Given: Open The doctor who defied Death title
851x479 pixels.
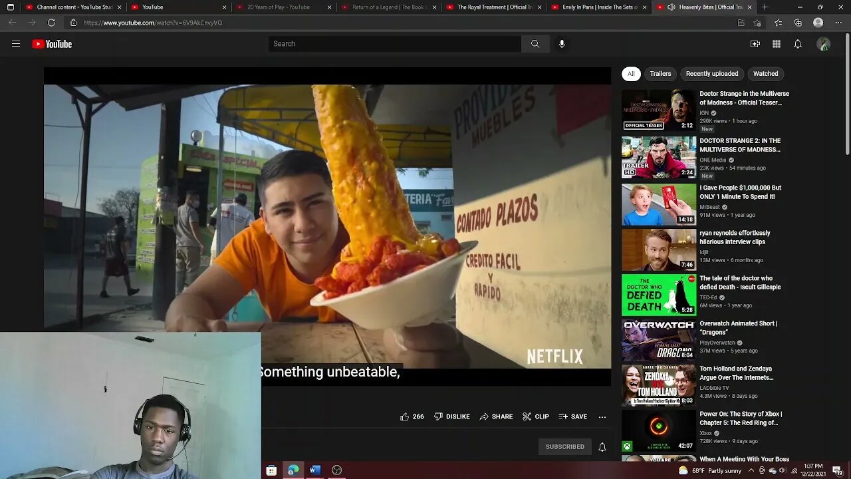Looking at the screenshot, I should (x=740, y=283).
